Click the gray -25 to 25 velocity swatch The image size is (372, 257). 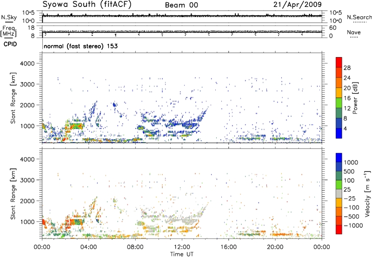coord(339,193)
